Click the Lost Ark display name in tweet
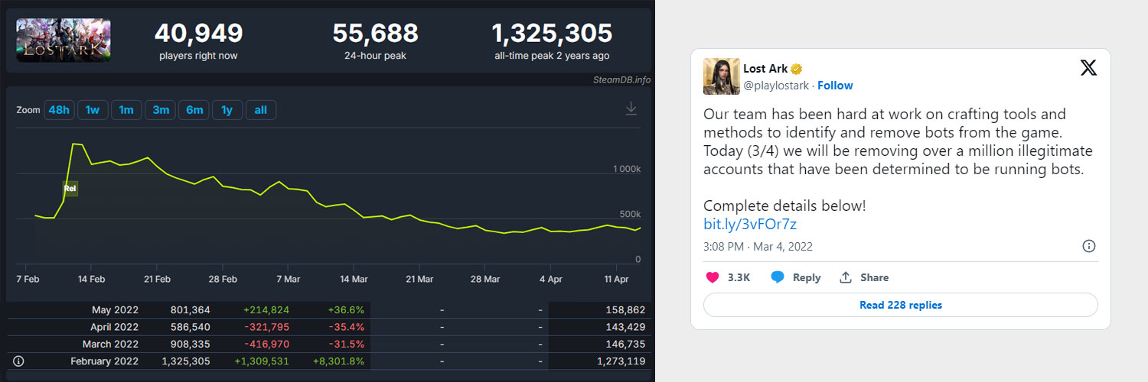The width and height of the screenshot is (1148, 382). 765,69
